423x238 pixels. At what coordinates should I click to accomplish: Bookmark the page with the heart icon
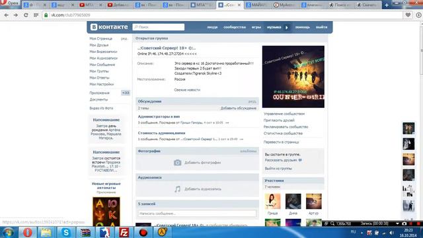point(408,15)
